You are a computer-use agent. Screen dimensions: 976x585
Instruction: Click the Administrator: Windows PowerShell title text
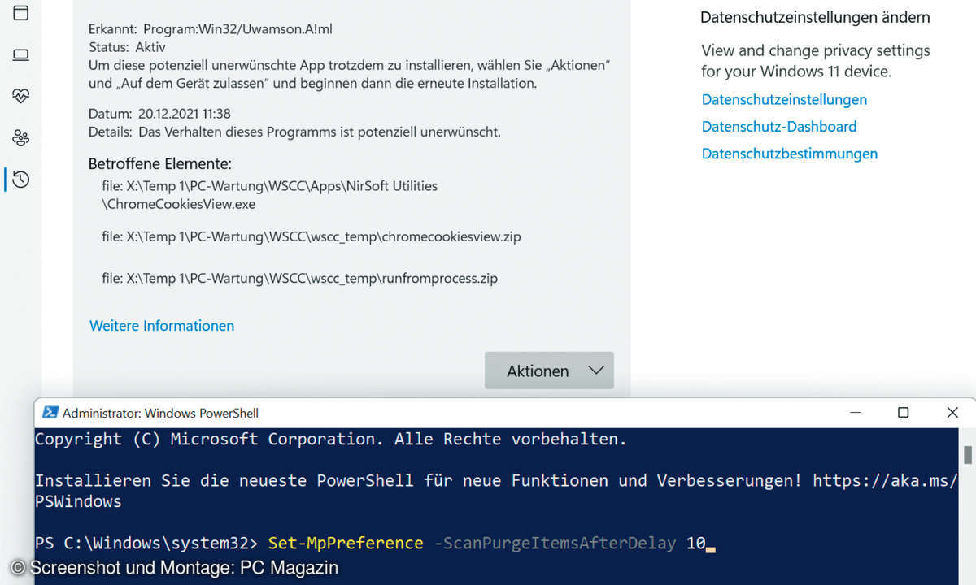[160, 413]
